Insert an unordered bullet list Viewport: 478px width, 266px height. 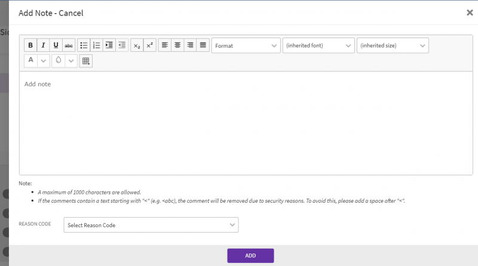coord(84,45)
